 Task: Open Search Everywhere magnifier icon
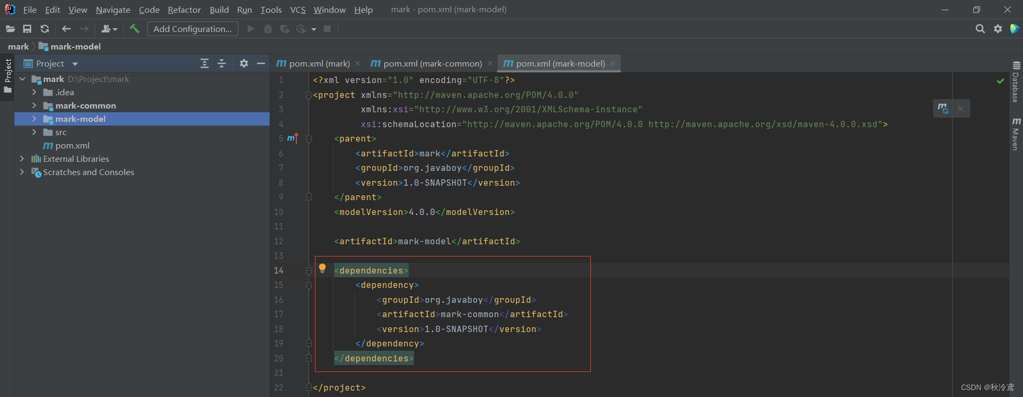[980, 29]
